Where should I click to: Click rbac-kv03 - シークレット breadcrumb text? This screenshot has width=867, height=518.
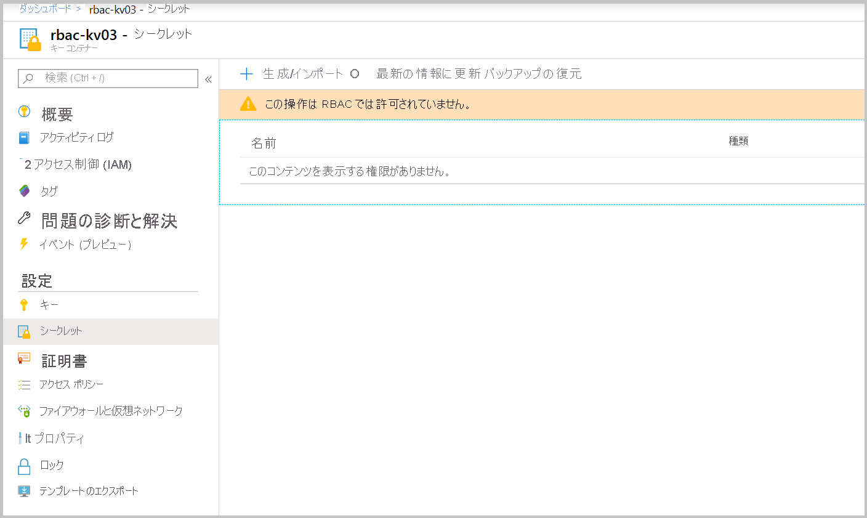click(140, 9)
